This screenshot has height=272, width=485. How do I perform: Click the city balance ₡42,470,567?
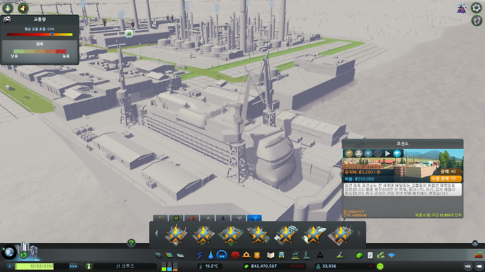coord(264,266)
